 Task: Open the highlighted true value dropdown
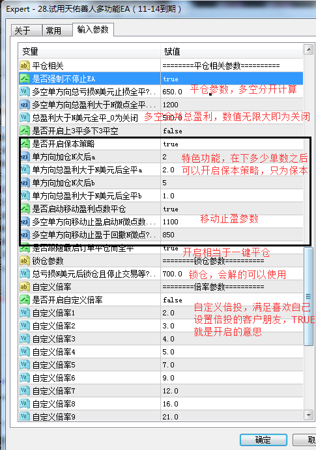click(x=232, y=79)
